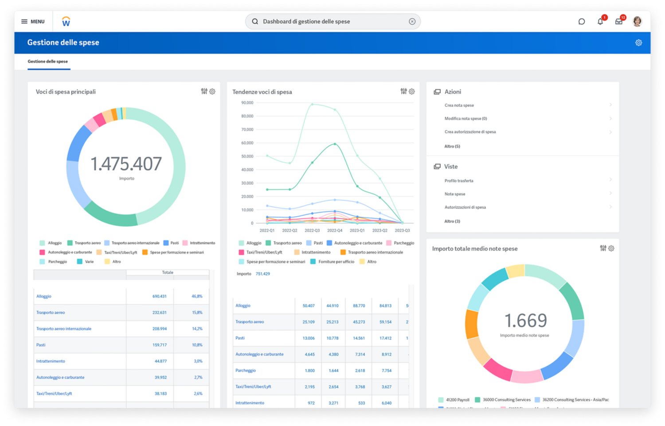This screenshot has width=665, height=426.
Task: Open gear settings for Tendenze voci di spesa
Action: coord(412,91)
